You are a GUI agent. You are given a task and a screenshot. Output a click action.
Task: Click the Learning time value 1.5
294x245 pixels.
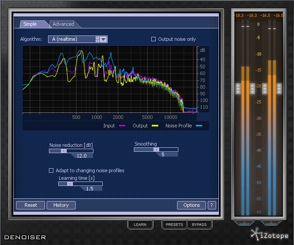tap(90, 189)
